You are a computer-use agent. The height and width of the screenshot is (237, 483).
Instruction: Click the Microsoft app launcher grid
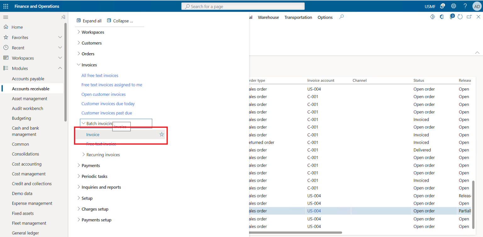(5, 6)
